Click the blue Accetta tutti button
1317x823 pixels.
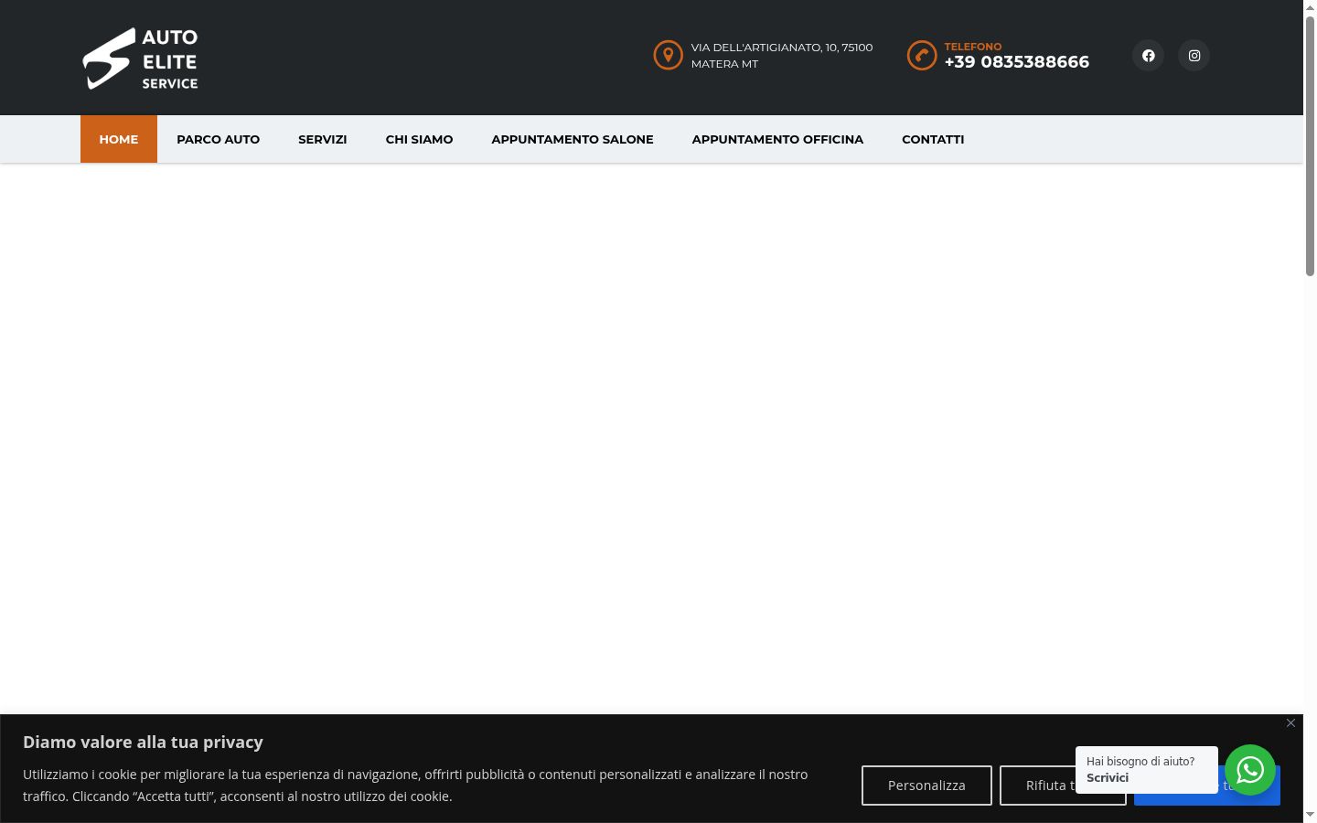pyautogui.click(x=1207, y=786)
